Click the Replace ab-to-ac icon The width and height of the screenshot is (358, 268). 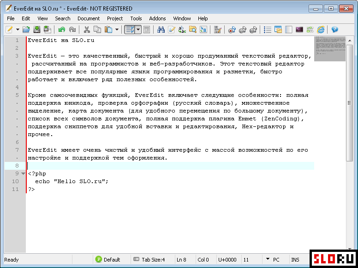[182, 30]
